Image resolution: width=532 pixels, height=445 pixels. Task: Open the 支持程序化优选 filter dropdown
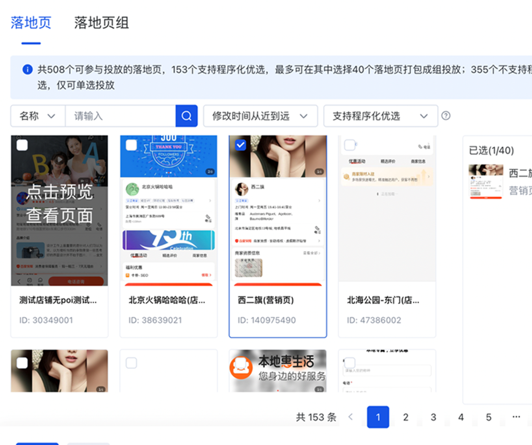point(380,116)
